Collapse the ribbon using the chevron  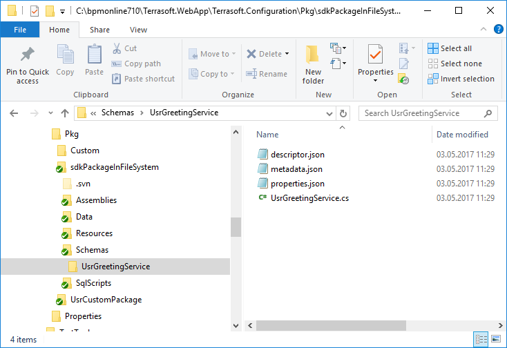(483, 30)
